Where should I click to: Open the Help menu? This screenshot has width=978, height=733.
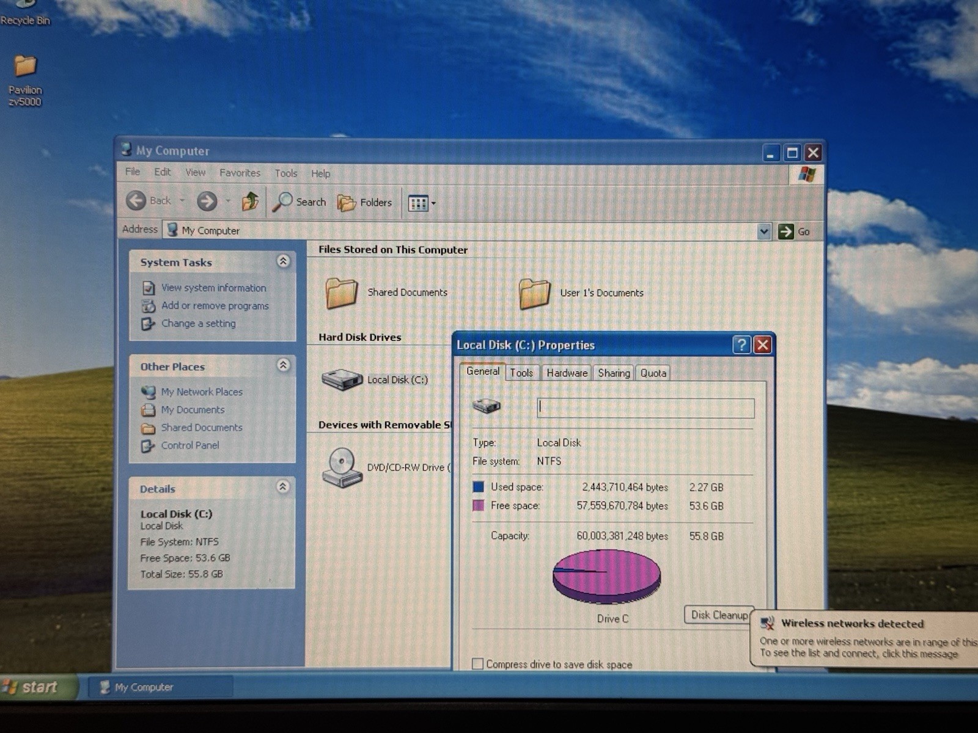(x=320, y=173)
